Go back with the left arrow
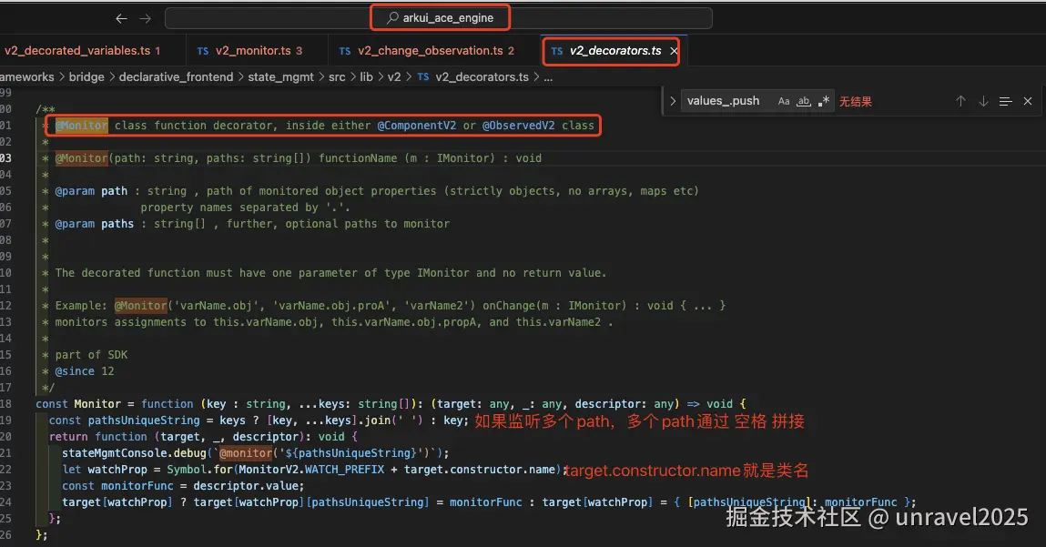The height and width of the screenshot is (547, 1046). tap(121, 19)
